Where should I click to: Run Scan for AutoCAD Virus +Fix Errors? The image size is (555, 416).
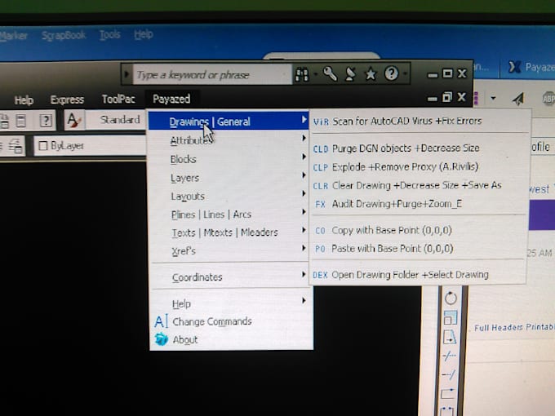pos(420,121)
